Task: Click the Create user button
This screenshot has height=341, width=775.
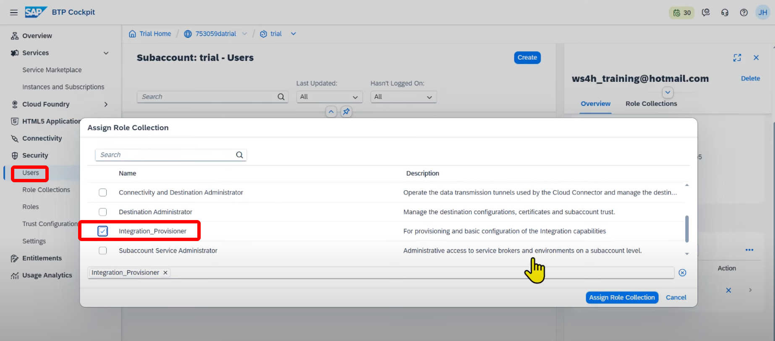Action: pyautogui.click(x=527, y=58)
